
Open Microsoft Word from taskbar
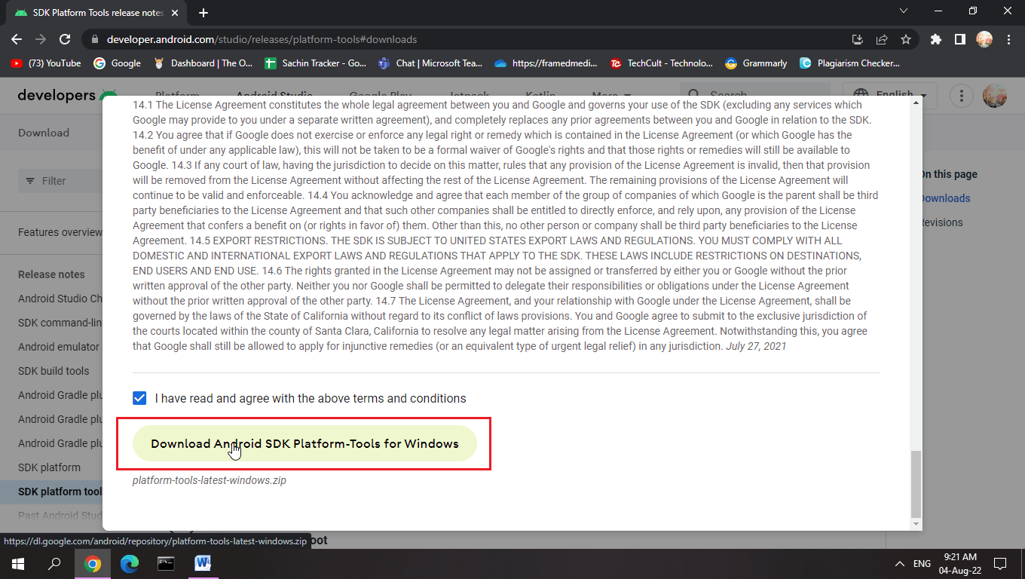[x=203, y=563]
